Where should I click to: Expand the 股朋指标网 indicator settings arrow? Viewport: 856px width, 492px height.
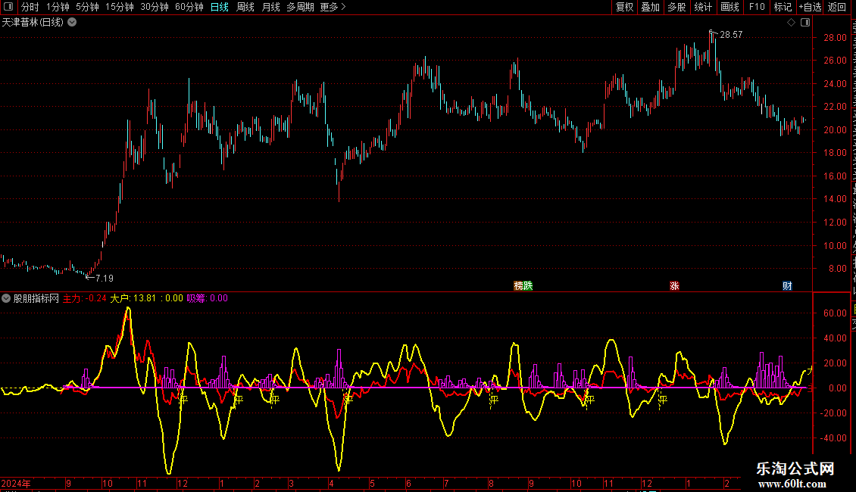[6, 298]
